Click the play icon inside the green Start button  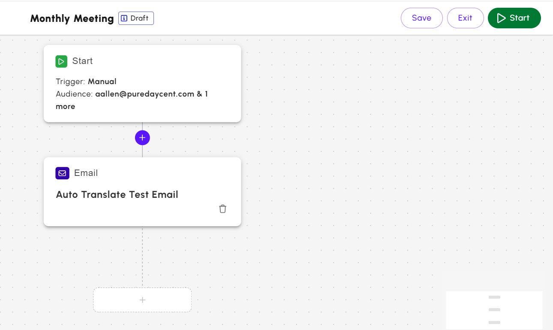tap(501, 18)
